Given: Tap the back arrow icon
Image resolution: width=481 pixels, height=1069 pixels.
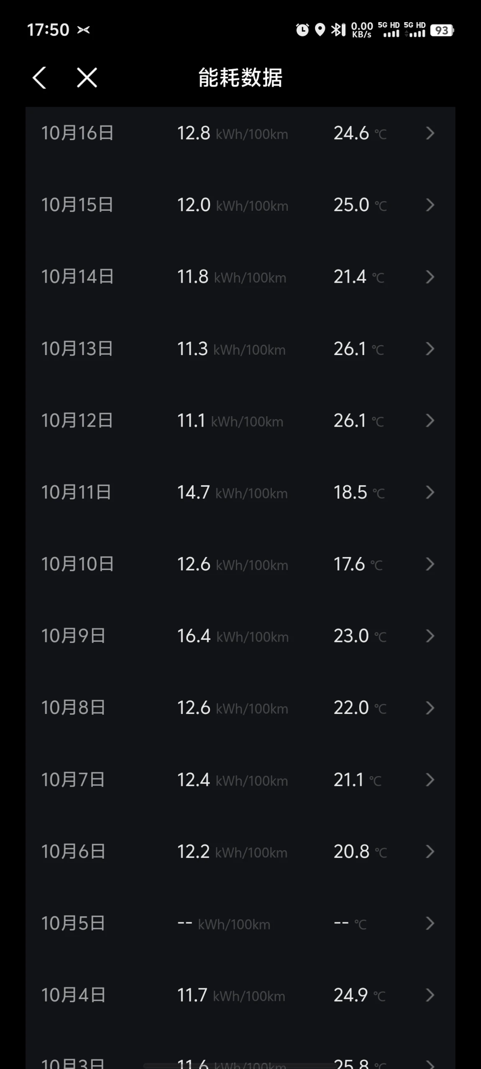Looking at the screenshot, I should 39,78.
